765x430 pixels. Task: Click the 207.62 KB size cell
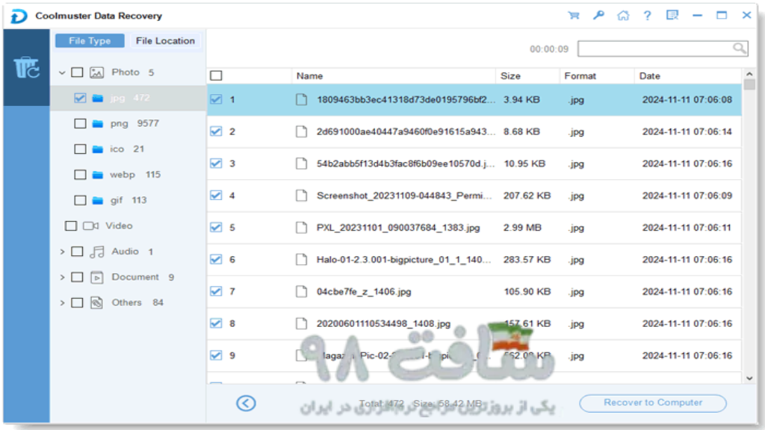coord(527,196)
